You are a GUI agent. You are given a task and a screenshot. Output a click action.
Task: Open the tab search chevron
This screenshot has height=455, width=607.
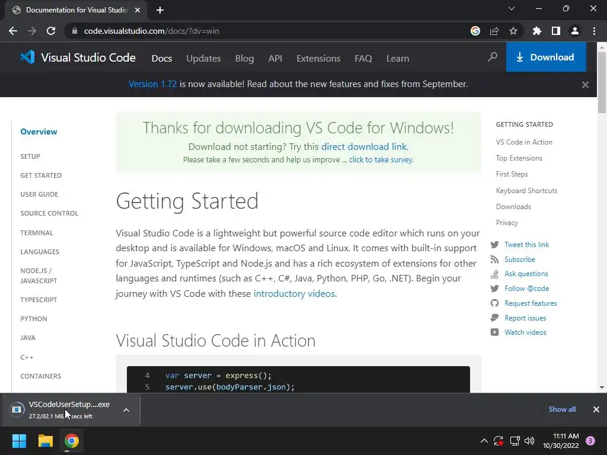(x=512, y=8)
